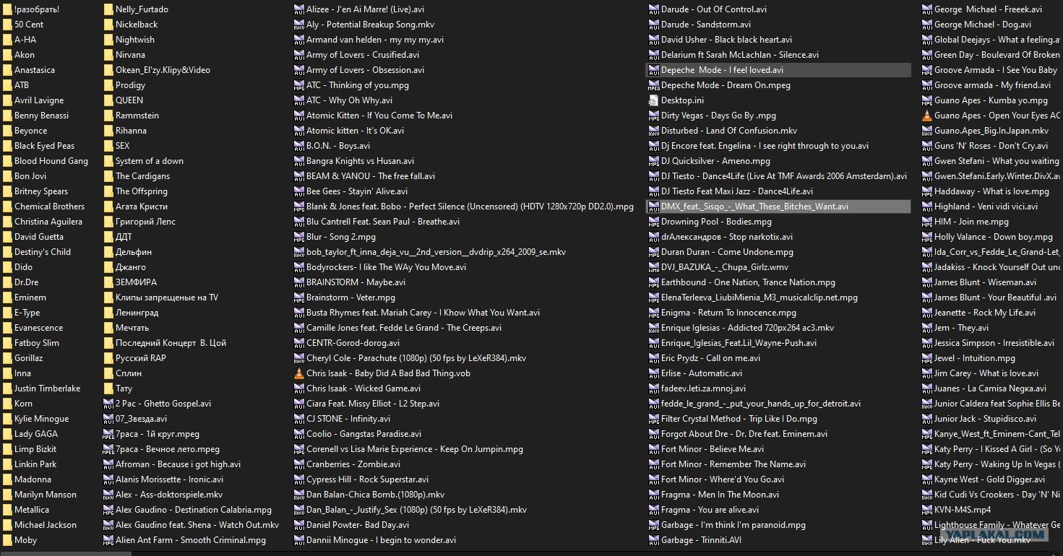The width and height of the screenshot is (1063, 556).
Task: Click the AVI icon for Jem - They
Action: pos(927,328)
